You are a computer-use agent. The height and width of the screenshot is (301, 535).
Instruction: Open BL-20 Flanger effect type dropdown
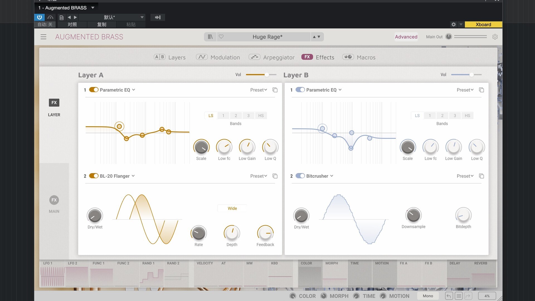(117, 176)
